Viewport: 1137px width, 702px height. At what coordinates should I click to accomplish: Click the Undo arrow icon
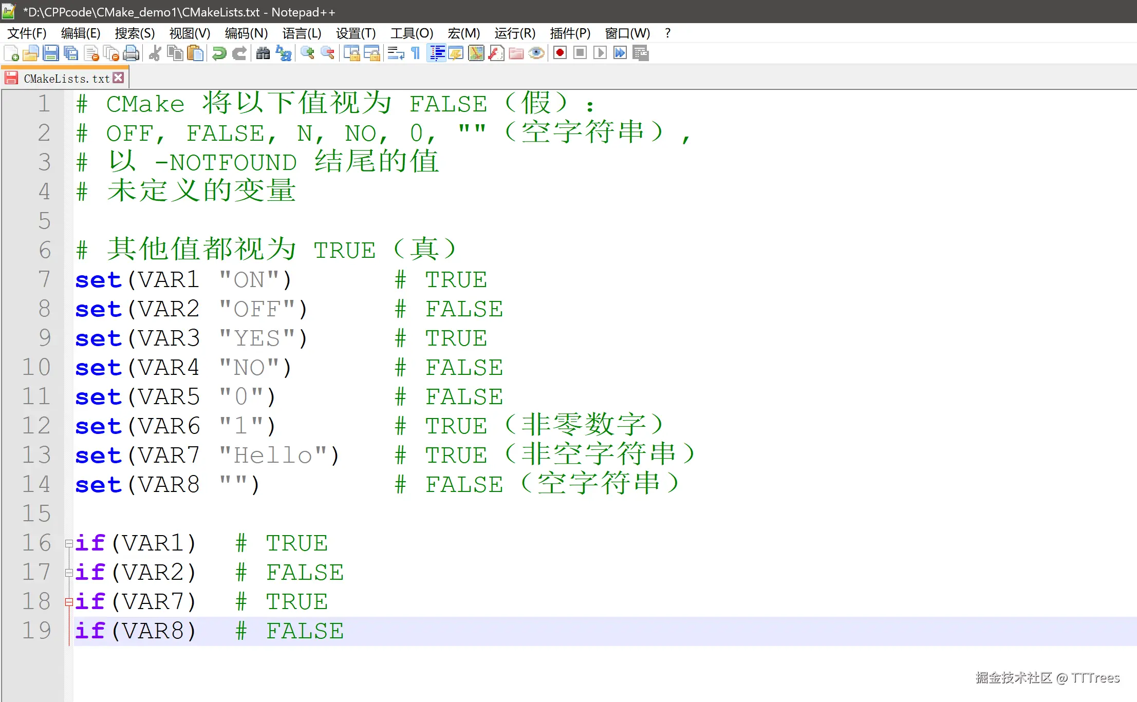tap(219, 53)
